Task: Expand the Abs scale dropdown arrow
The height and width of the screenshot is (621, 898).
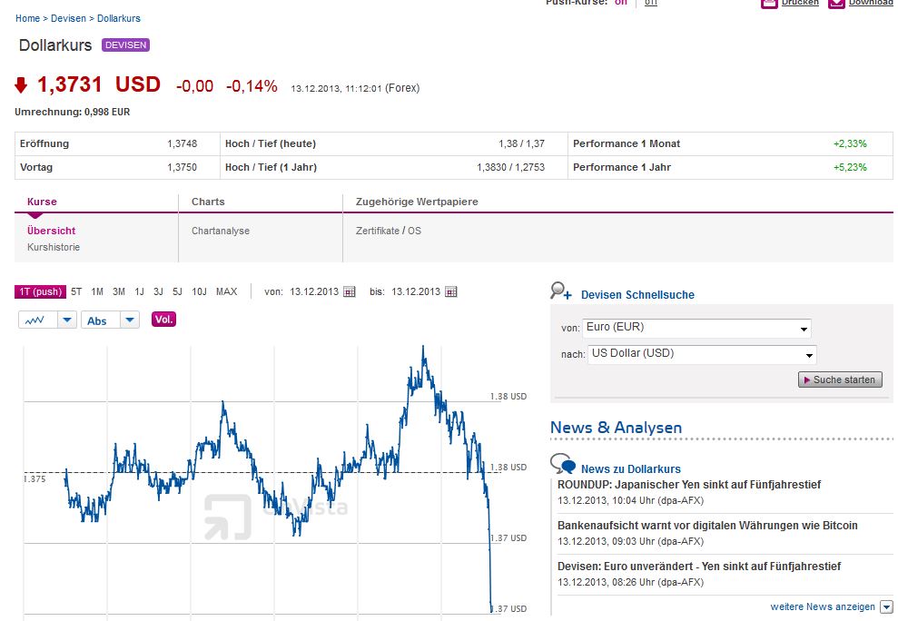Action: pyautogui.click(x=130, y=320)
